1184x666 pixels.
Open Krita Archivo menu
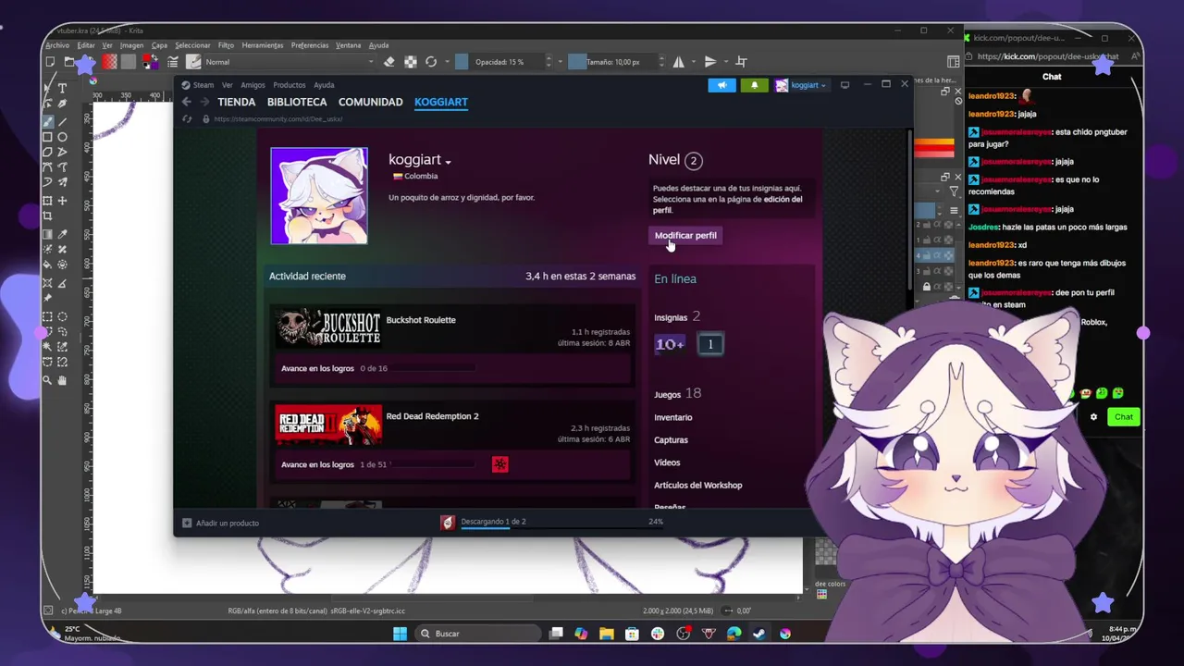[57, 45]
